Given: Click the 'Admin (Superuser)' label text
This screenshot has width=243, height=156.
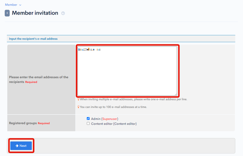Looking at the screenshot, I should click(x=104, y=119).
